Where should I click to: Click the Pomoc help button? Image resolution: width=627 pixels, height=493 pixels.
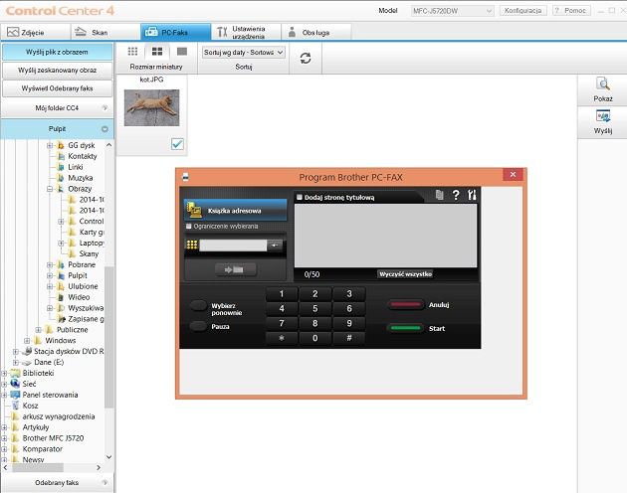click(x=571, y=10)
